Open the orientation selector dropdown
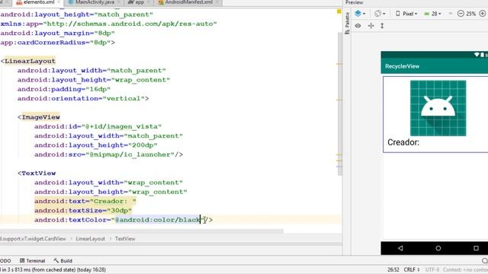 380,14
